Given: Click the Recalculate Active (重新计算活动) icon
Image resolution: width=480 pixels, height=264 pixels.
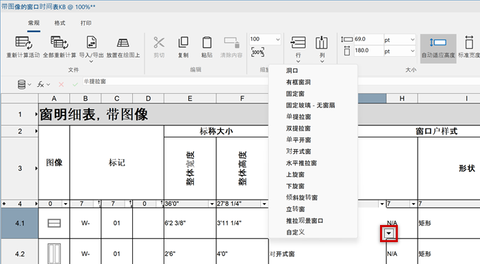Looking at the screenshot, I should pyautogui.click(x=23, y=42).
